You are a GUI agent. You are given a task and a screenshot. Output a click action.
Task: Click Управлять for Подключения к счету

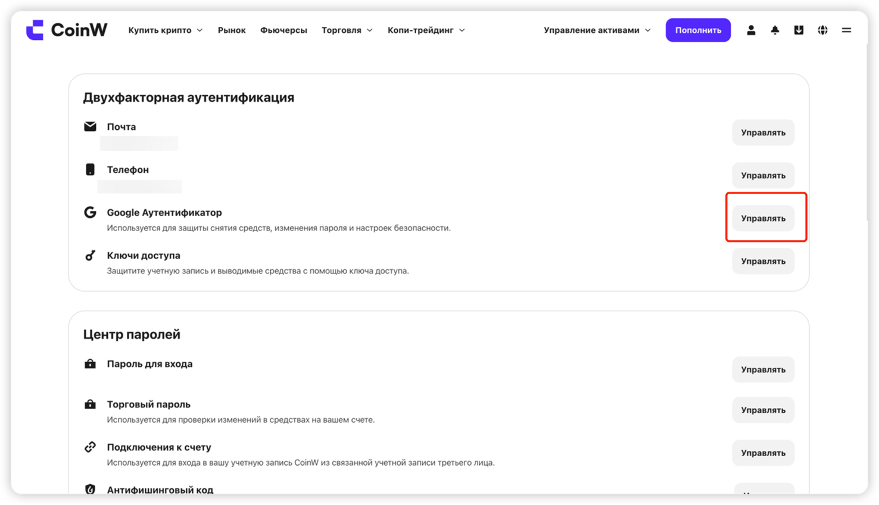pyautogui.click(x=763, y=453)
